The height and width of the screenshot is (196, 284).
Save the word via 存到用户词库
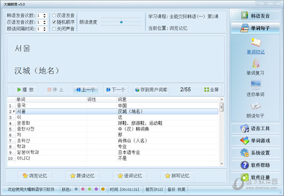coord(151,90)
